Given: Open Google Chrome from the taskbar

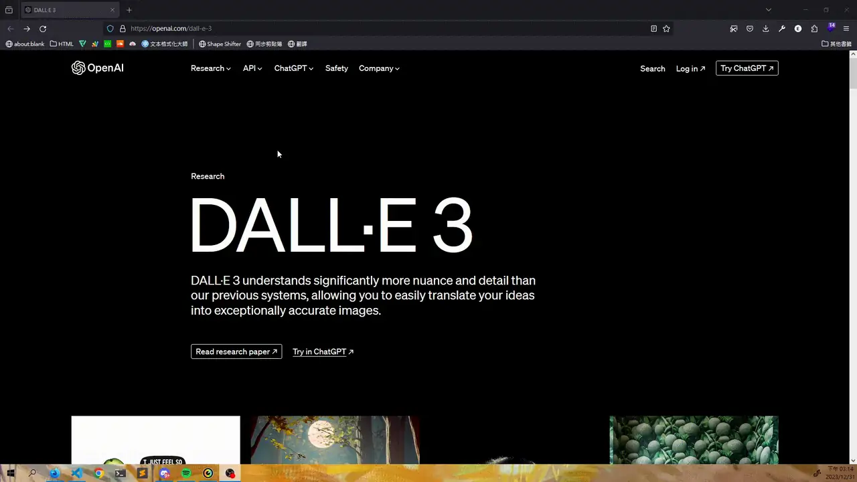Looking at the screenshot, I should 98,473.
